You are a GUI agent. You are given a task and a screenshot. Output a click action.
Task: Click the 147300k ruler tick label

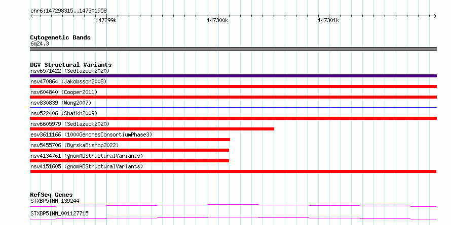(x=217, y=20)
